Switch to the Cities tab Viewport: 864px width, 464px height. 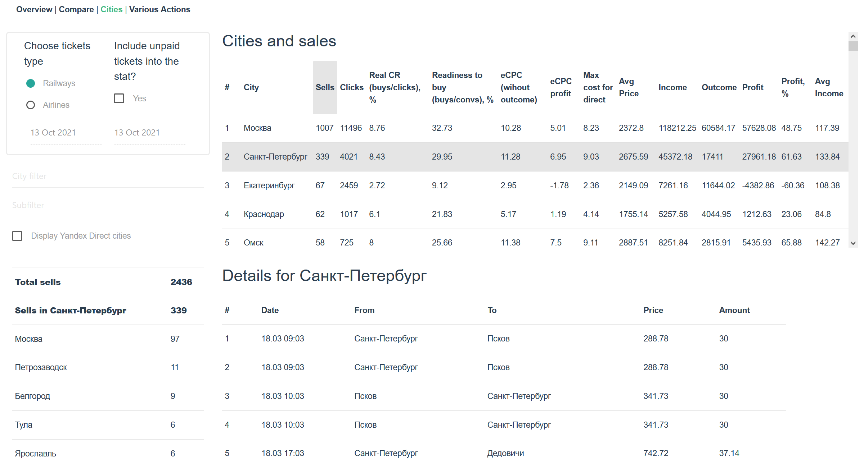click(111, 9)
